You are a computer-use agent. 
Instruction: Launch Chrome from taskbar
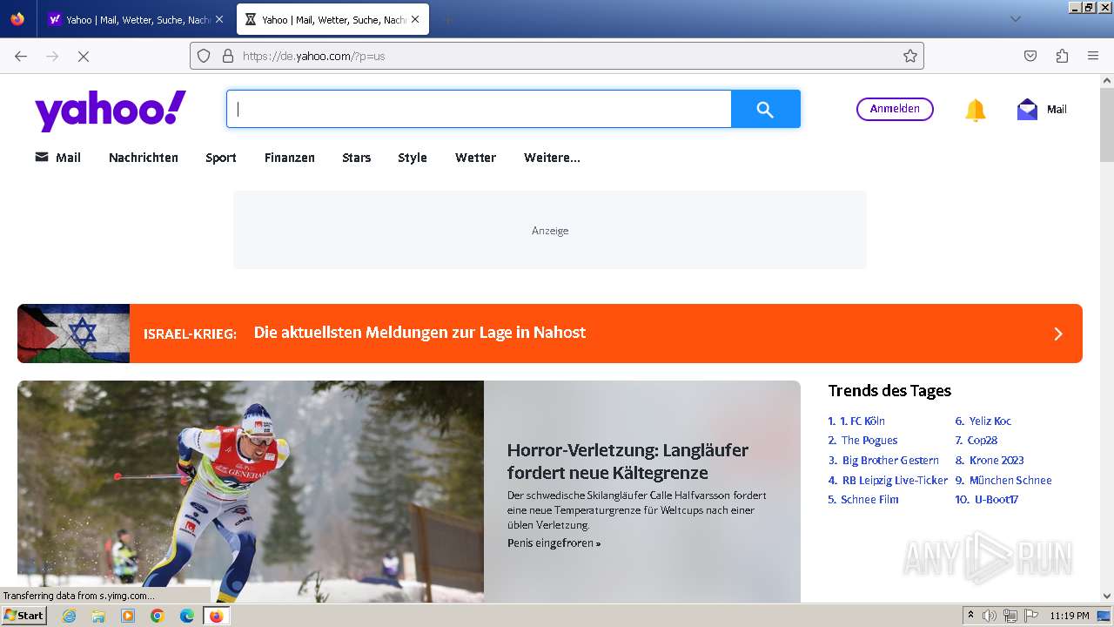click(158, 616)
